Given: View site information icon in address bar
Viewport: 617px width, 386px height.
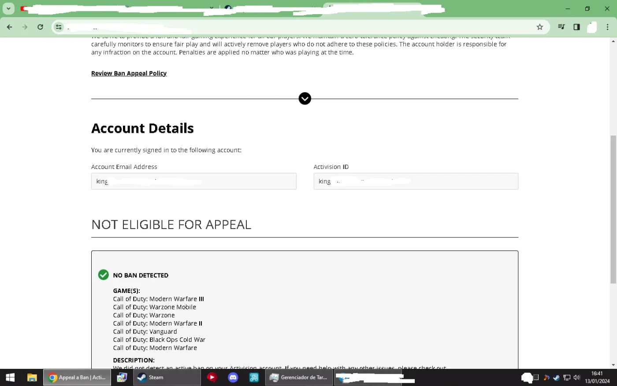Looking at the screenshot, I should [x=59, y=27].
